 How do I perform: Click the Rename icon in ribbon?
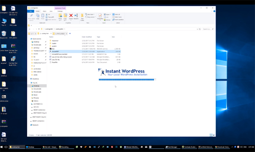(76, 16)
